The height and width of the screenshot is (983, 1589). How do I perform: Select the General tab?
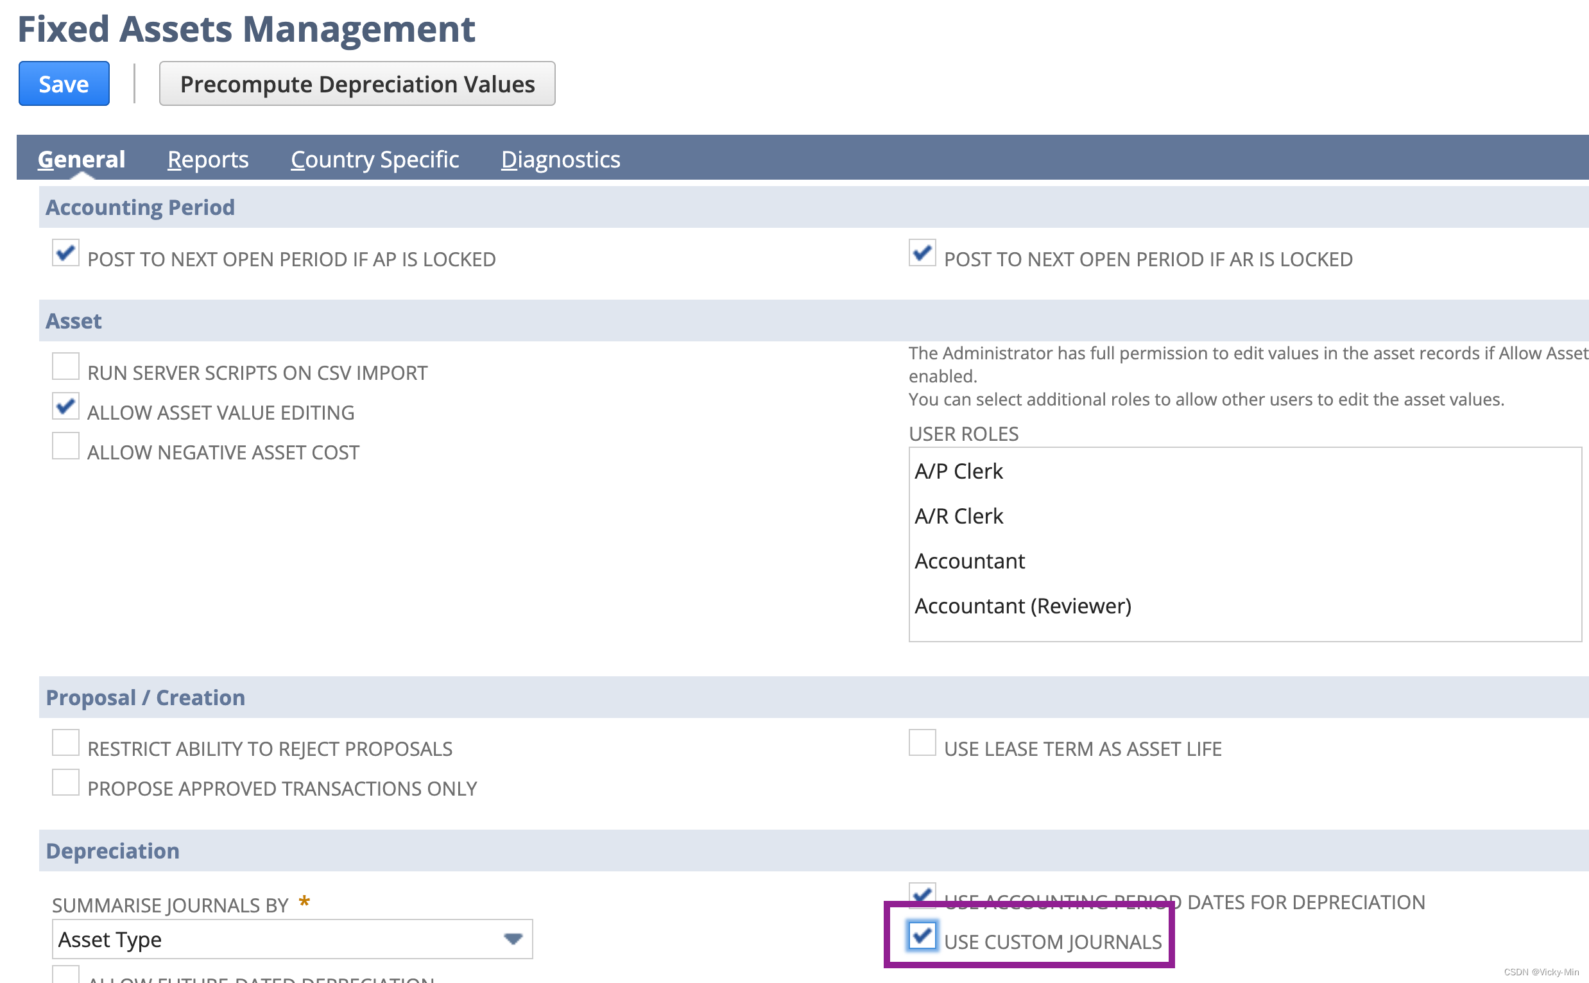[82, 159]
